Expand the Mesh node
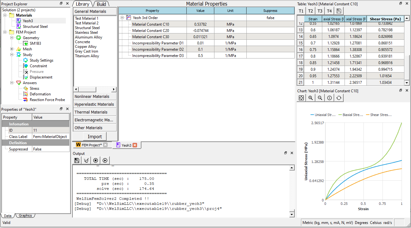This screenshot has height=228, width=411. click(12, 49)
